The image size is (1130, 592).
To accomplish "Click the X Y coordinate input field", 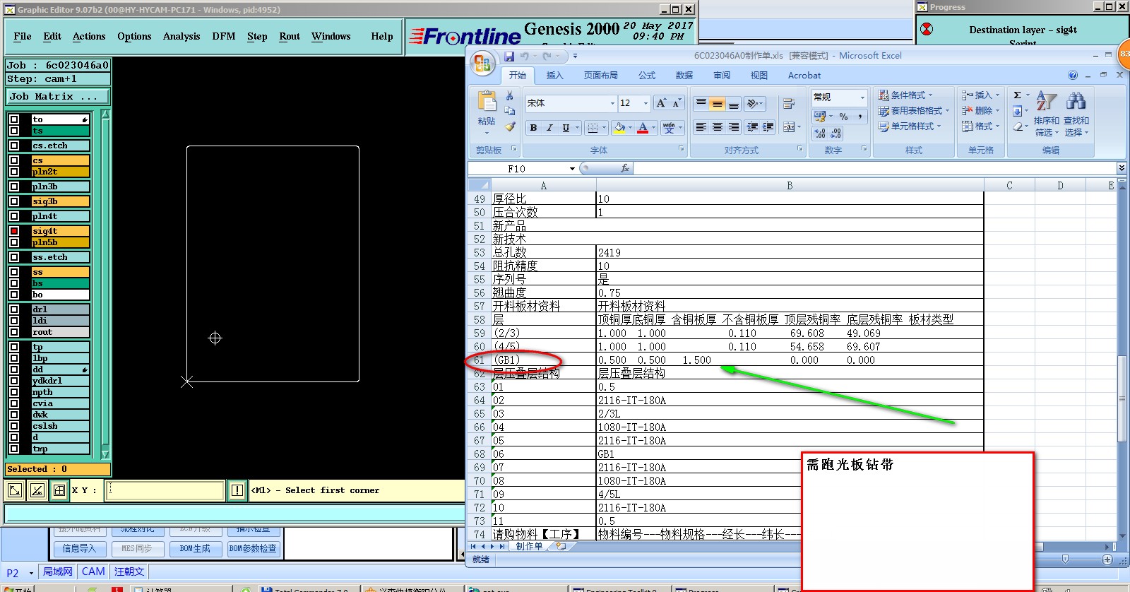I will click(x=165, y=490).
